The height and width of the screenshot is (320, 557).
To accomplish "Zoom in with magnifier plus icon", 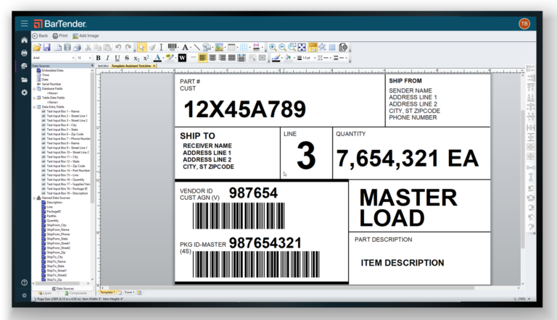I will pyautogui.click(x=273, y=47).
